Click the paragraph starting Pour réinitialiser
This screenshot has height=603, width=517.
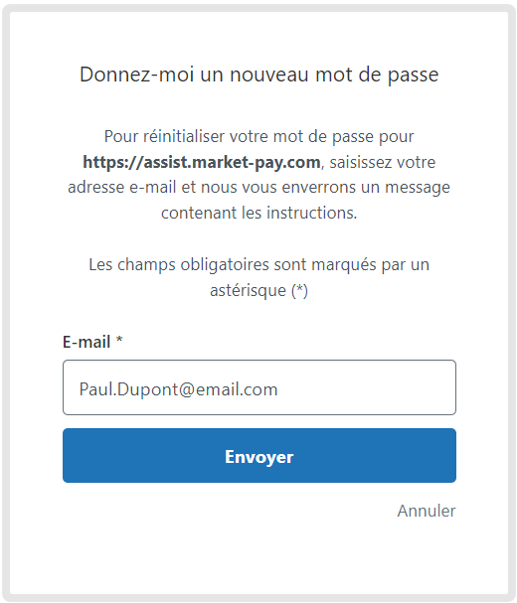pos(259,175)
